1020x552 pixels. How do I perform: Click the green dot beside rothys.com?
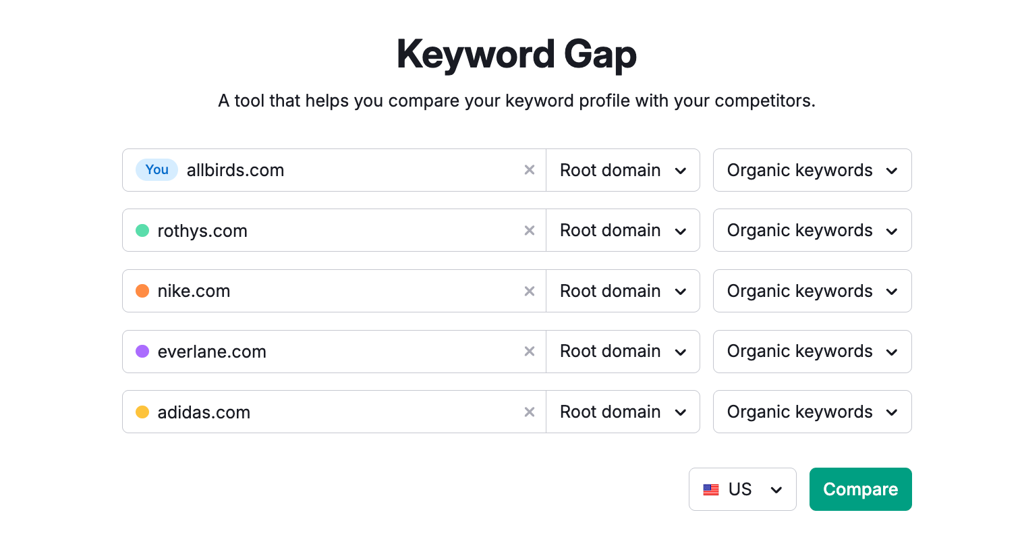pyautogui.click(x=142, y=230)
